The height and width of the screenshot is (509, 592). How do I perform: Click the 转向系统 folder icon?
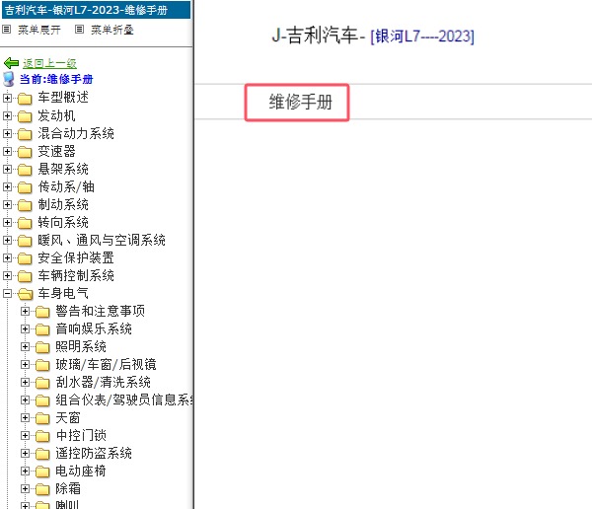pyautogui.click(x=25, y=223)
